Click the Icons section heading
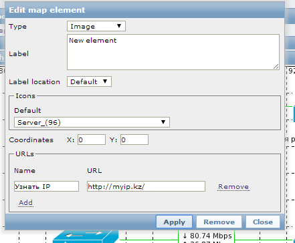 pos(25,96)
